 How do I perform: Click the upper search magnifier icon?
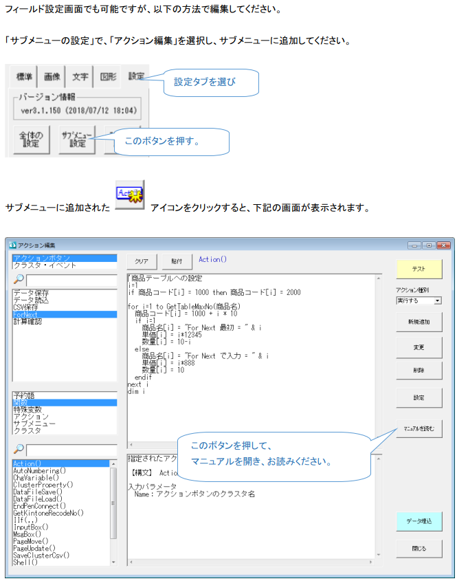click(19, 279)
